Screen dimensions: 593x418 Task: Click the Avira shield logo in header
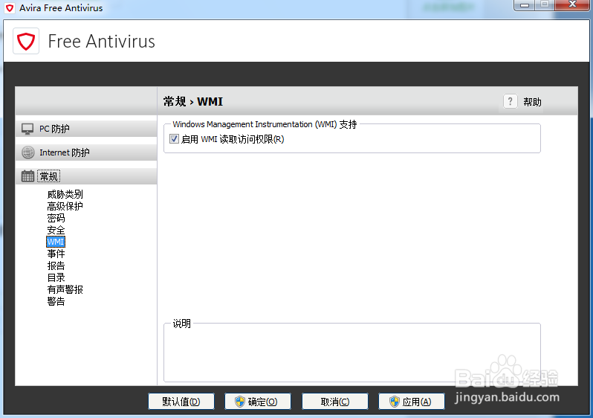[26, 41]
